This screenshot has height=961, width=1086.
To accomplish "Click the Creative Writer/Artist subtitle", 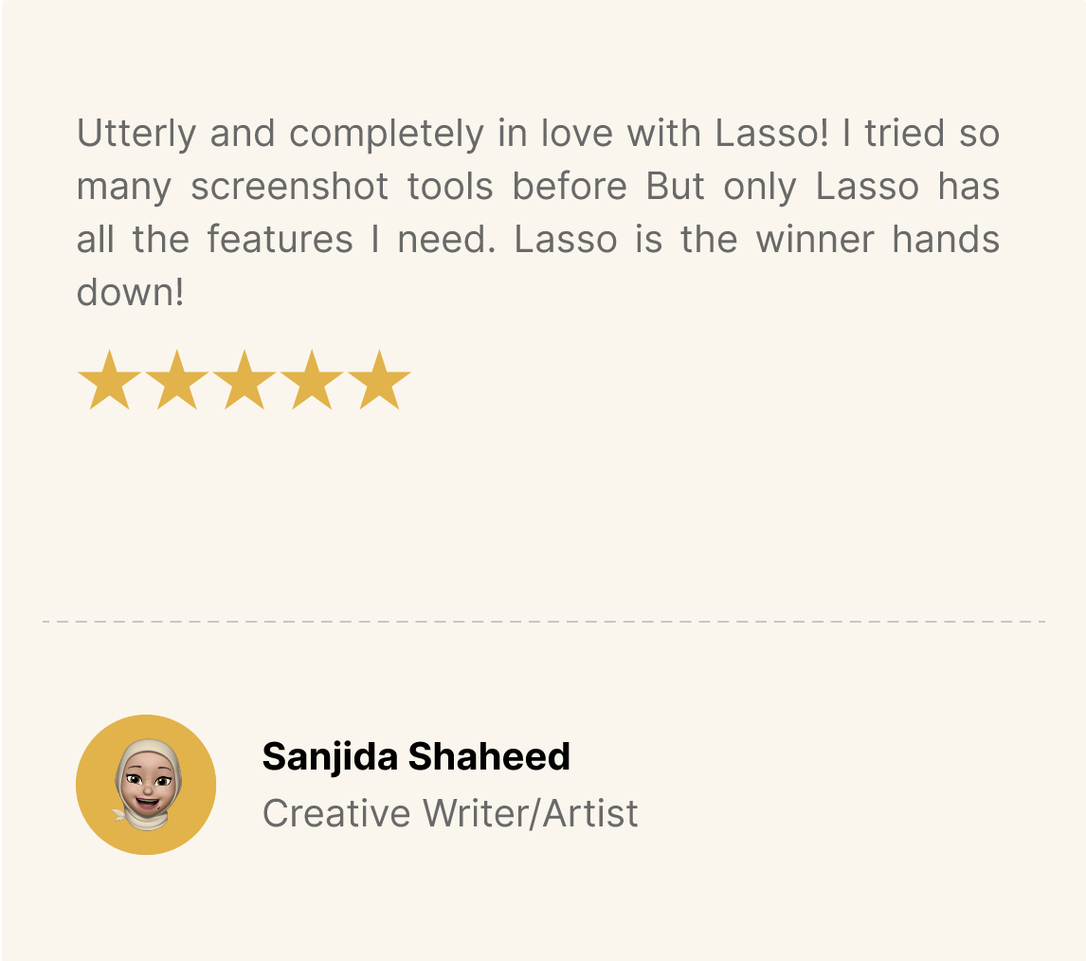I will point(450,813).
